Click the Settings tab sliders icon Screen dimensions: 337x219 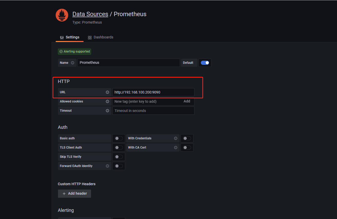click(62, 38)
